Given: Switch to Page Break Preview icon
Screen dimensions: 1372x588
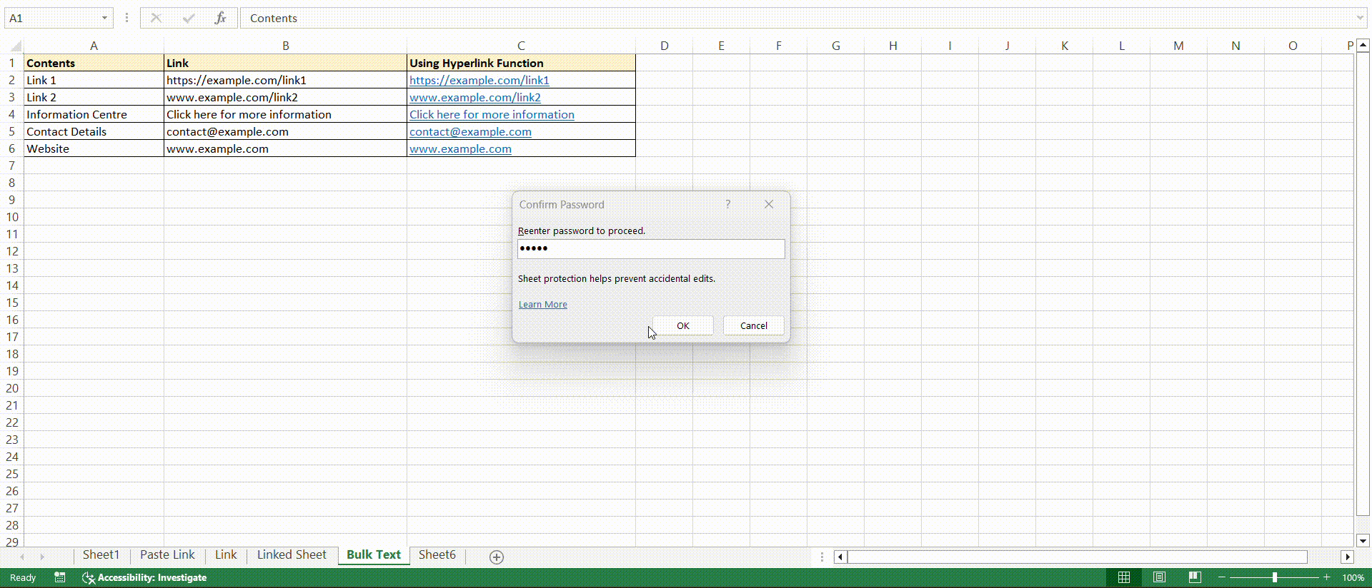Looking at the screenshot, I should pos(1195,577).
